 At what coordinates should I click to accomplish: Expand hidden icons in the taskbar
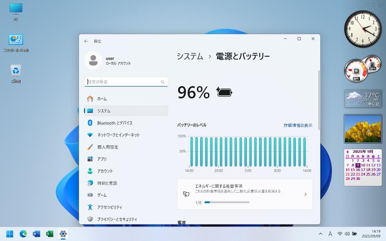coord(321,234)
